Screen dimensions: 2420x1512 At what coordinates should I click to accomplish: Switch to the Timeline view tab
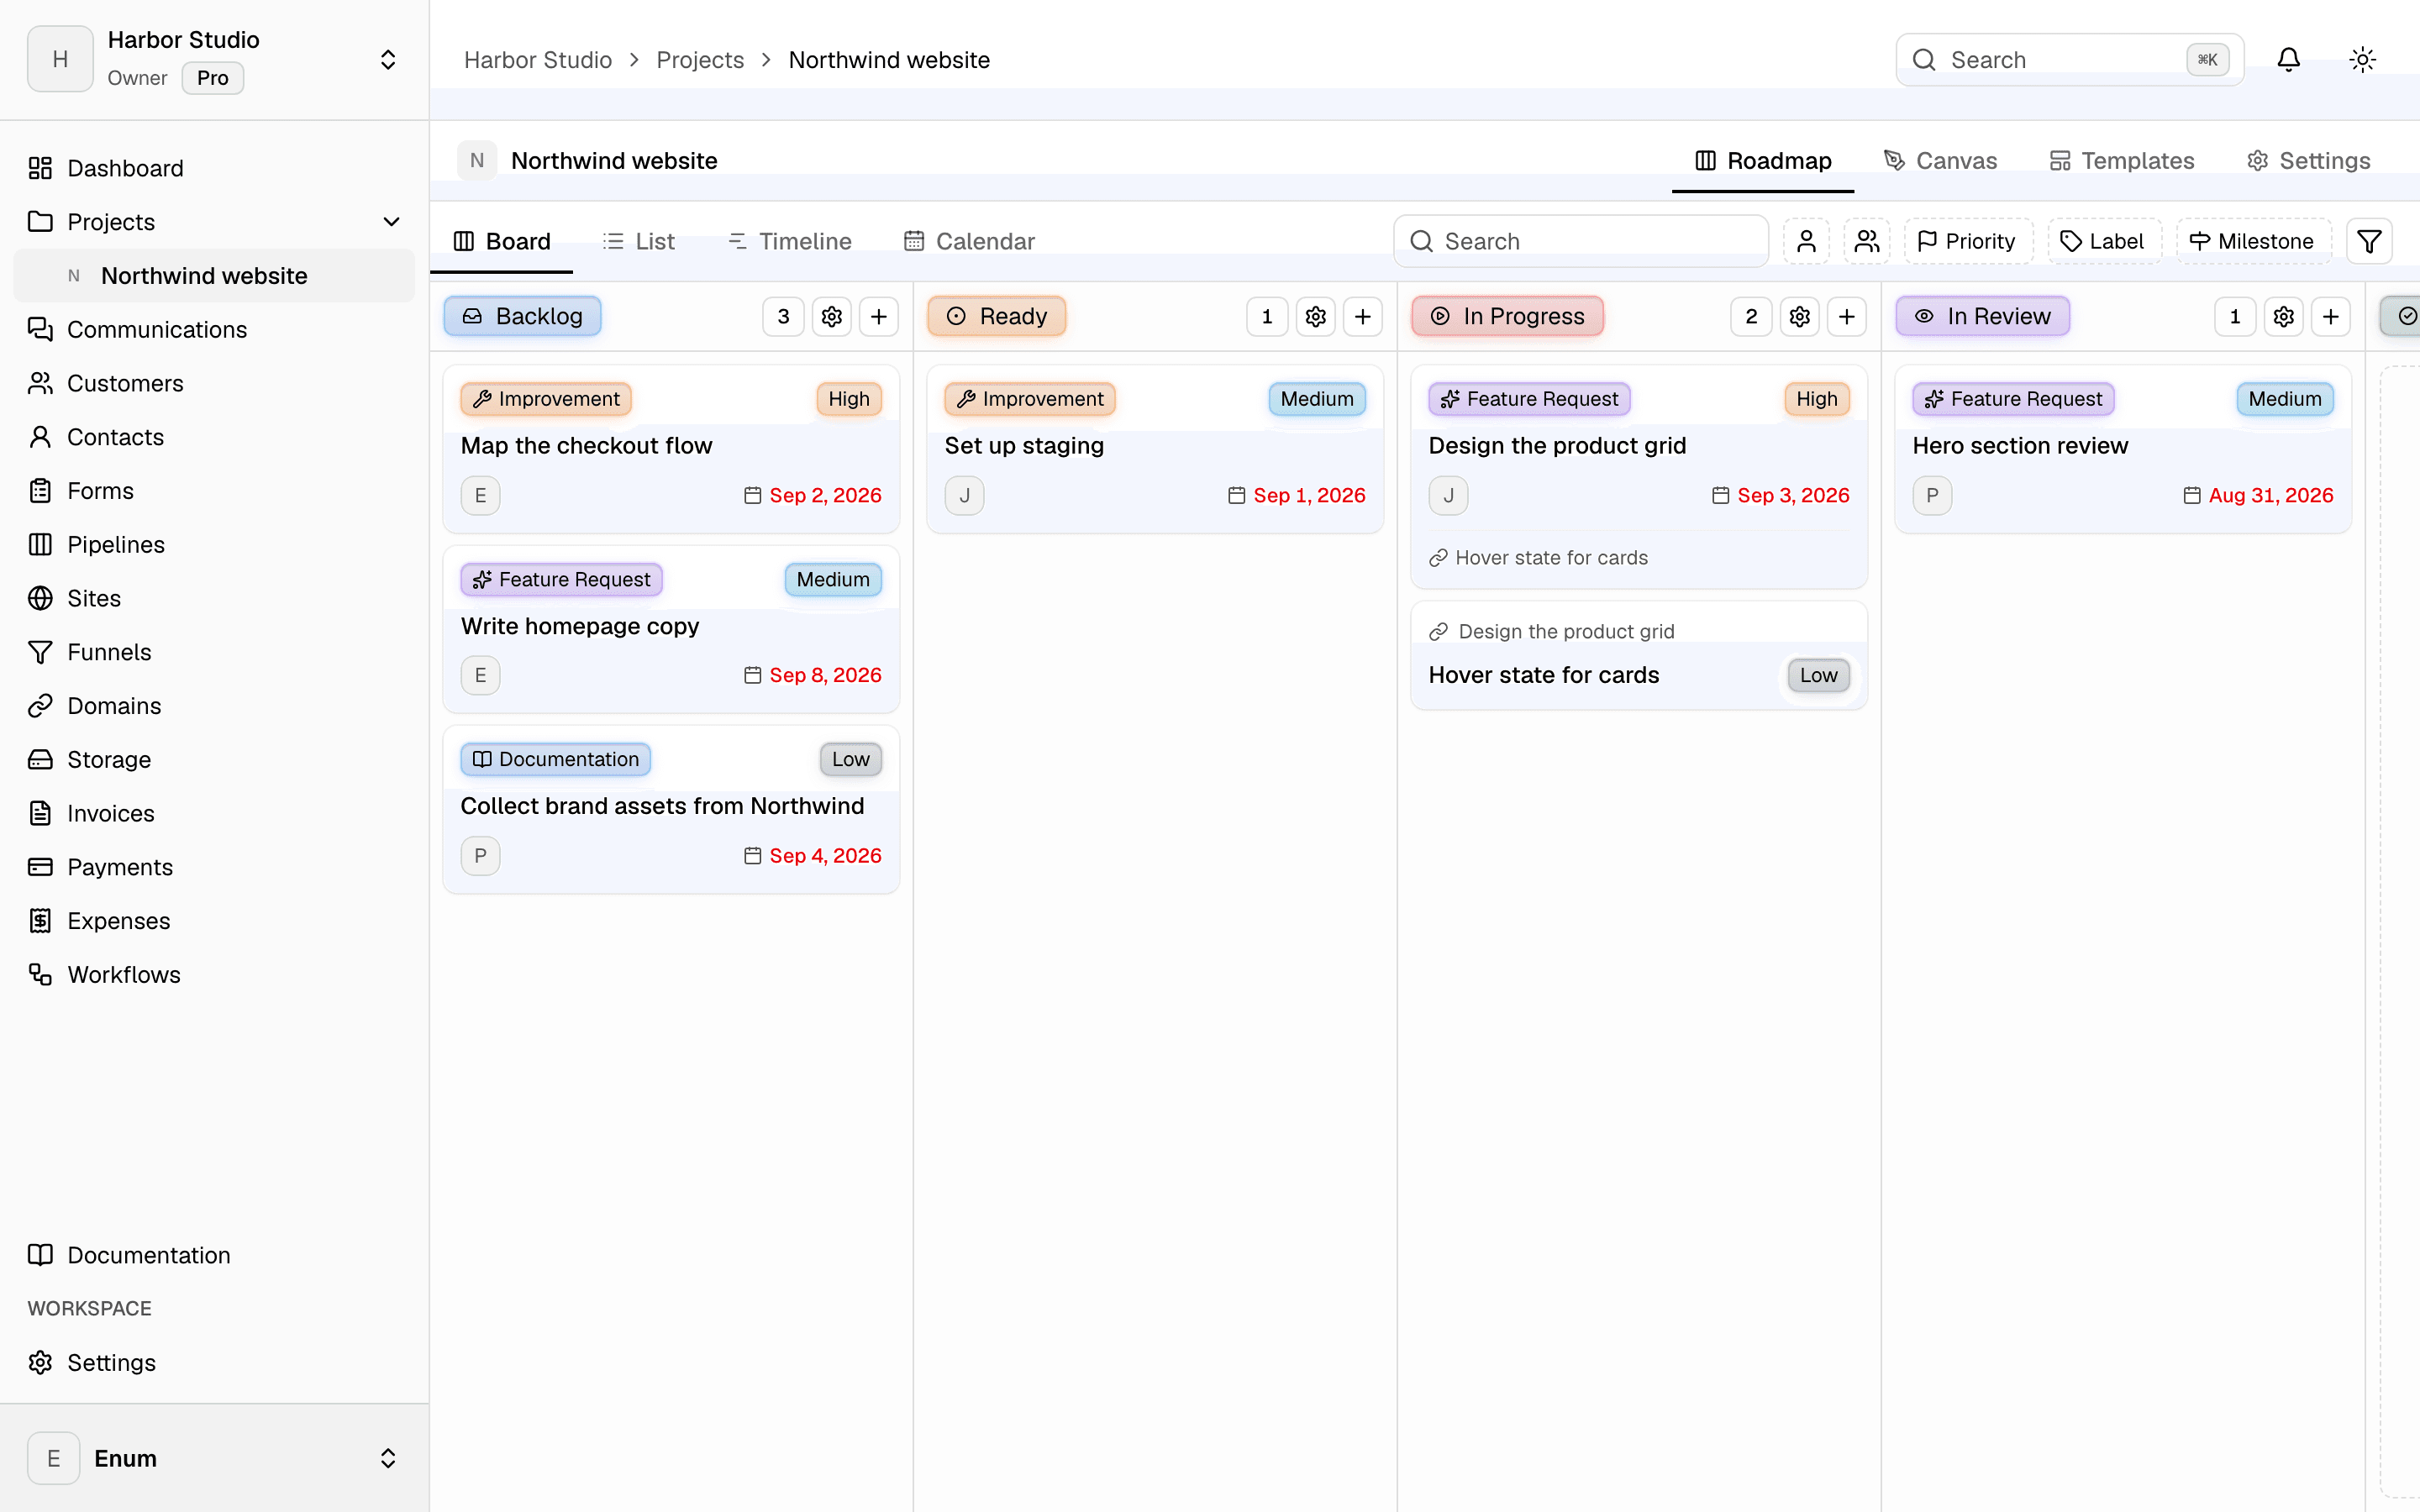pyautogui.click(x=790, y=241)
